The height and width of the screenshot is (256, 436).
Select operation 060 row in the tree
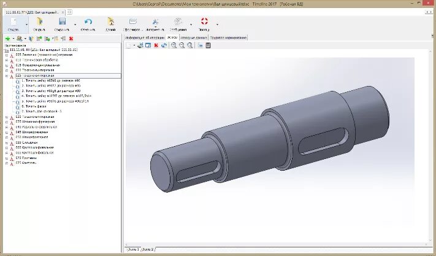pos(35,148)
